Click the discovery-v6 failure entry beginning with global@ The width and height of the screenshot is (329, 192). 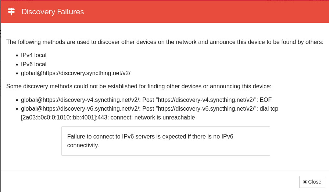(x=150, y=113)
